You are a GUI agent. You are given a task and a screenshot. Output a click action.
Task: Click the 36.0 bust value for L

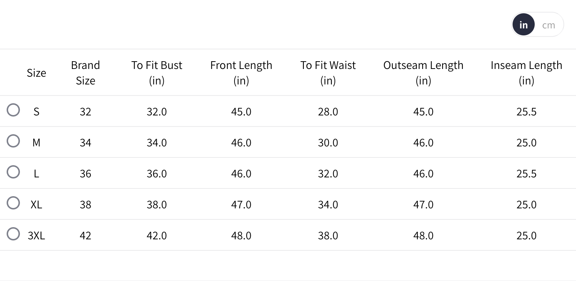point(157,174)
